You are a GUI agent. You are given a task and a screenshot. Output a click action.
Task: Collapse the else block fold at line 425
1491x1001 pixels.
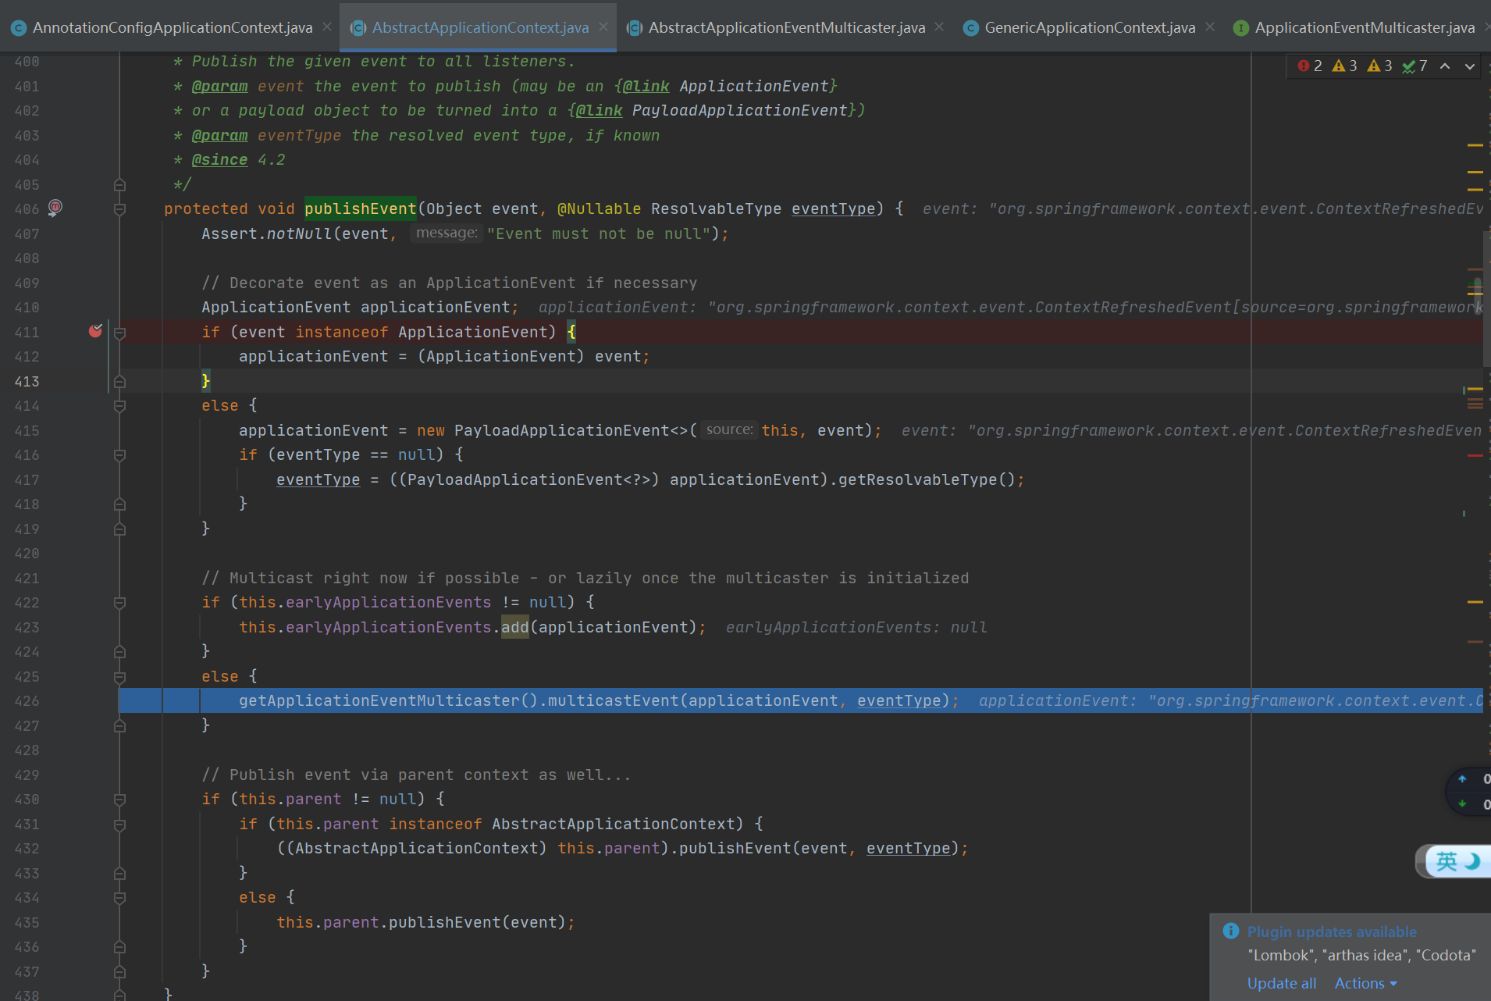(119, 677)
